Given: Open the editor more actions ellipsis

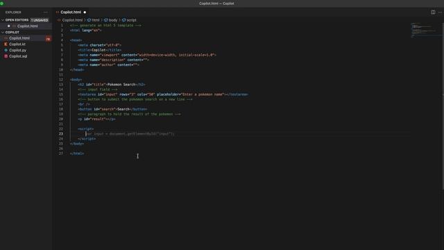Looking at the screenshot, I should [440, 12].
